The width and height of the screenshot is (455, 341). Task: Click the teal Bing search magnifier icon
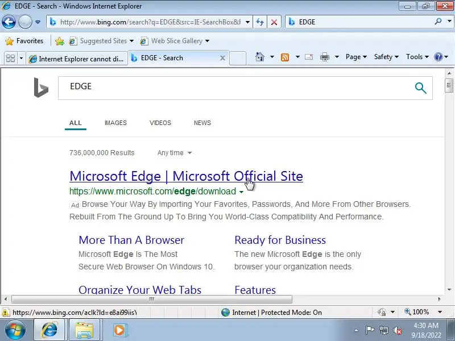point(420,88)
